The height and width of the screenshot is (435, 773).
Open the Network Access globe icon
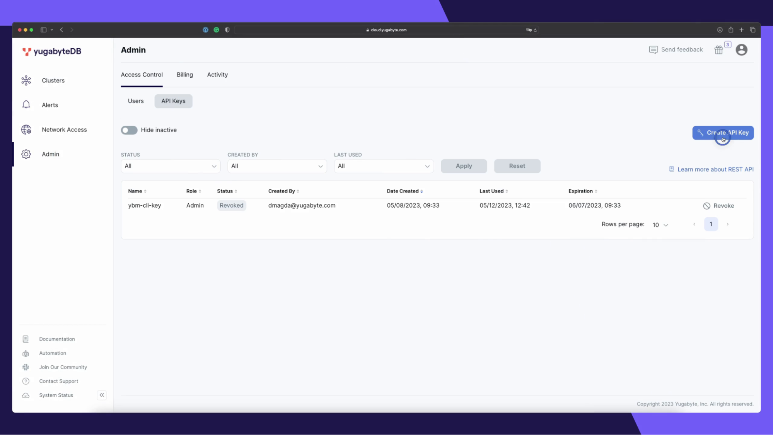coord(26,130)
